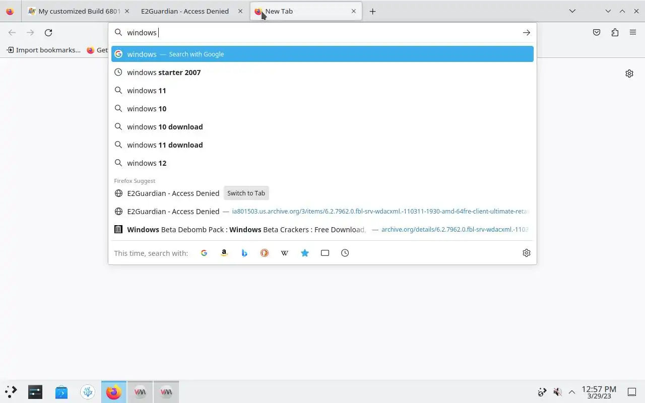Choose suggestion windows 11 download

coord(322,145)
